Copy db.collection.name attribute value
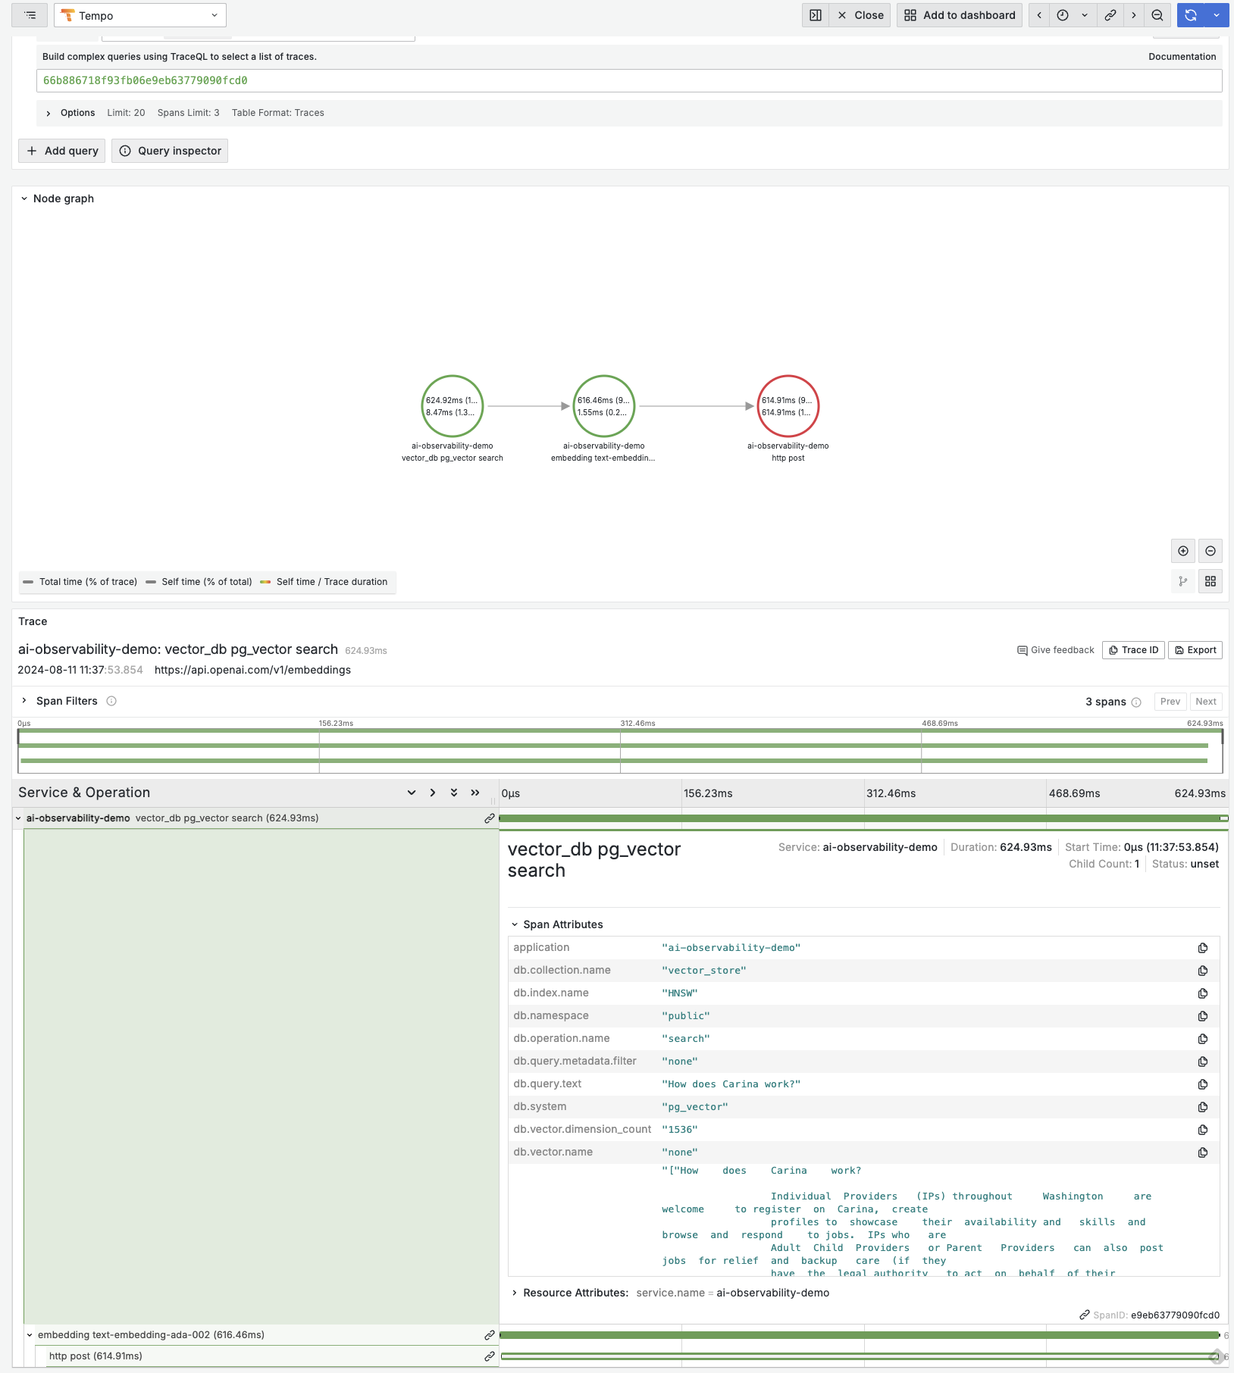1234x1373 pixels. click(x=1203, y=971)
